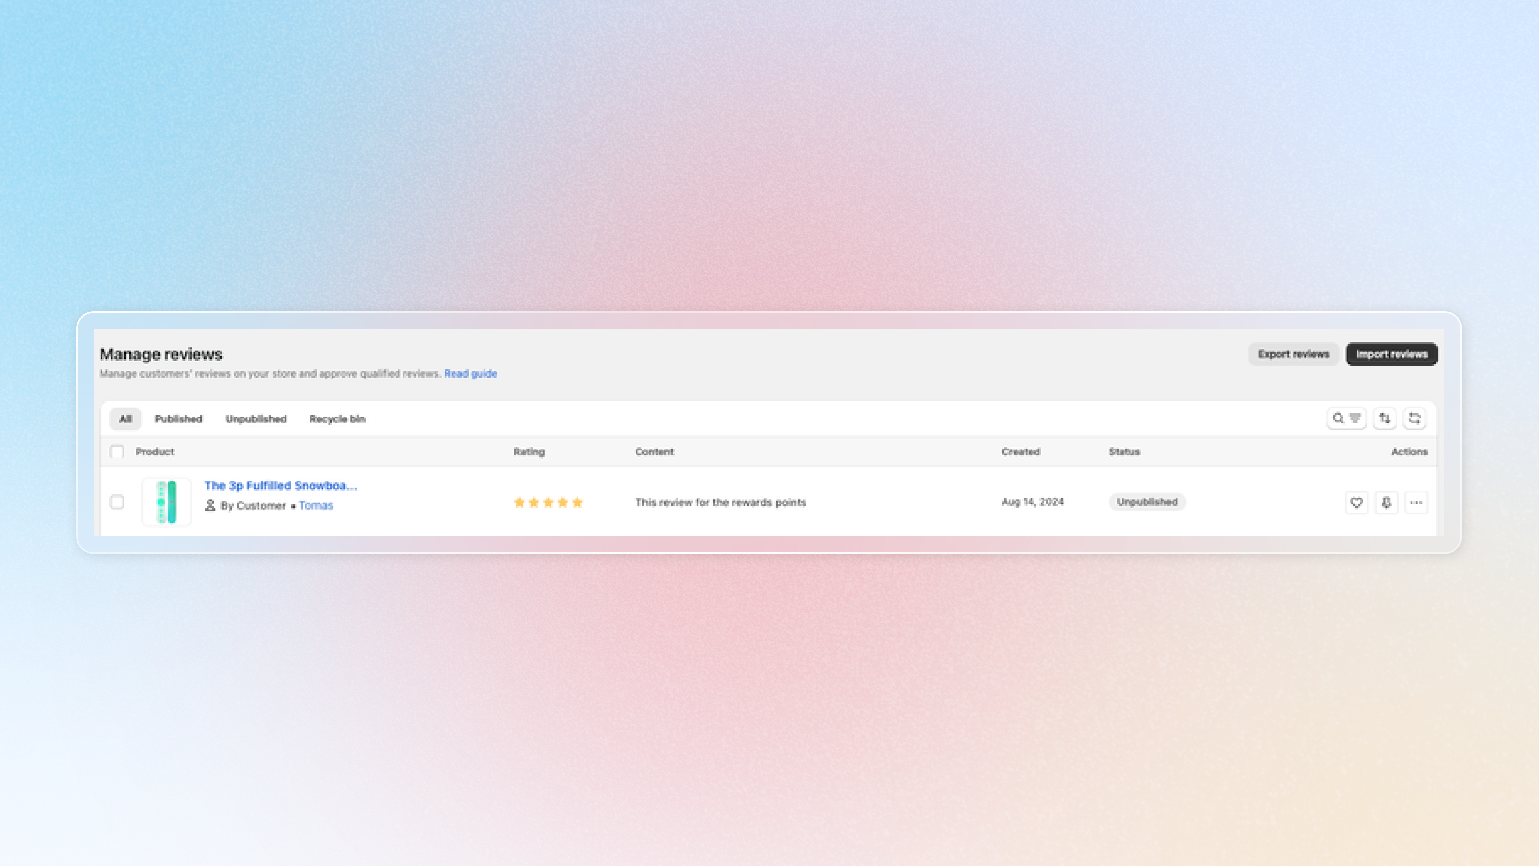
Task: Click the customer person icon beside By Customer
Action: point(210,506)
